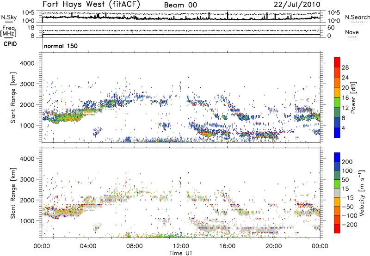The image size is (370, 256).
Task: Click the 'Velocity [m s-1]' colorbar label
Action: pos(361,193)
